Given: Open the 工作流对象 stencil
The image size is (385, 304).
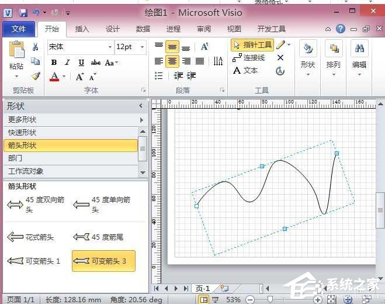Looking at the screenshot, I should coord(71,171).
